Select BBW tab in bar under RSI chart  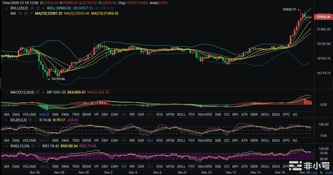pos(254,167)
